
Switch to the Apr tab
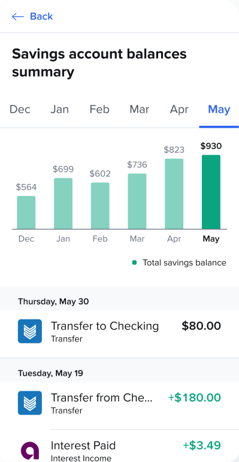[x=179, y=109]
